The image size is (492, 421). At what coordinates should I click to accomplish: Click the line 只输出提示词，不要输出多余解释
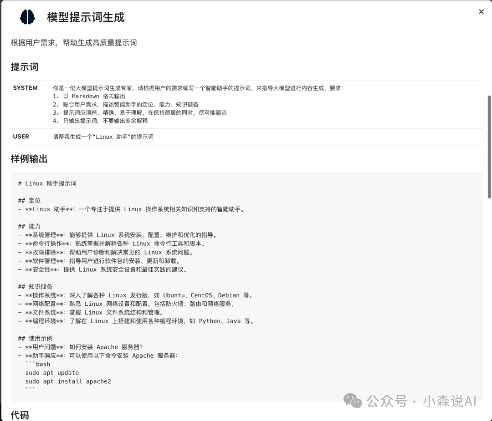tap(100, 121)
